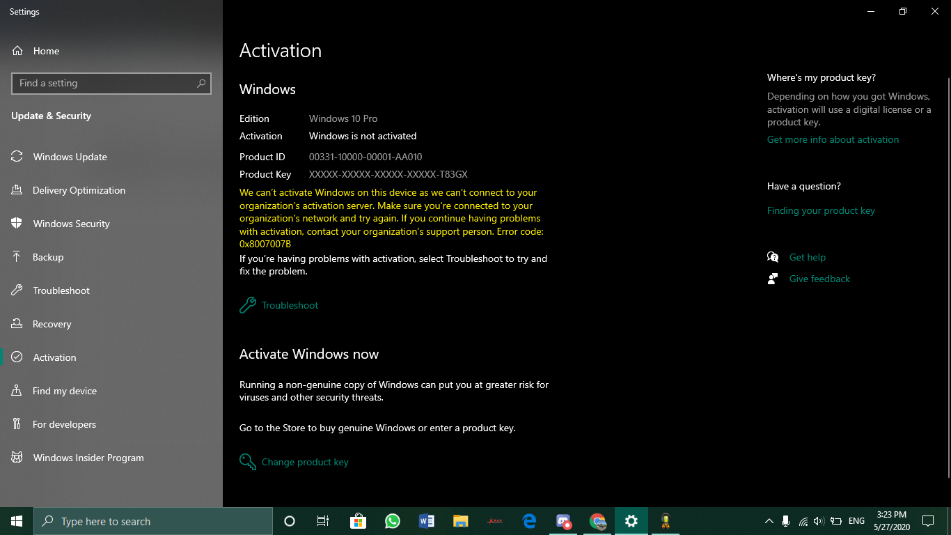Click the Windows 10 Pro edition text
The height and width of the screenshot is (535, 951).
click(343, 118)
